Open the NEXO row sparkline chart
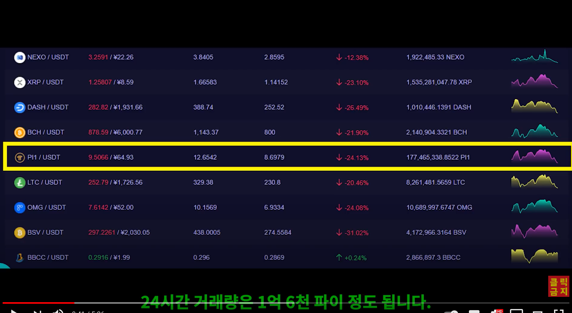 534,56
